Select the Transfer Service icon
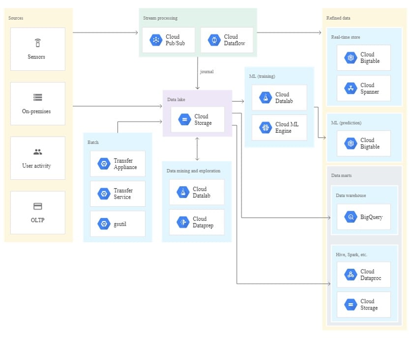The height and width of the screenshot is (340, 411). click(104, 193)
